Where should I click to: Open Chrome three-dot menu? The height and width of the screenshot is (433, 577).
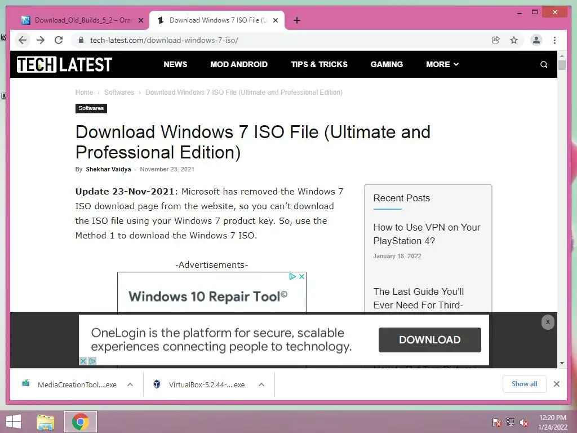(554, 40)
